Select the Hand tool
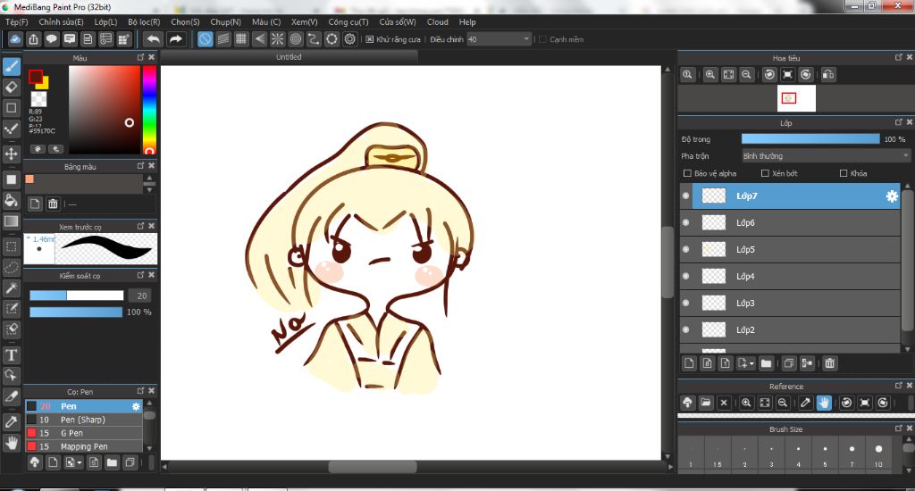915x491 pixels. pyautogui.click(x=11, y=443)
